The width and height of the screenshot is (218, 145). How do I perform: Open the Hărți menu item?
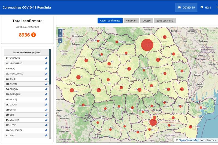pyautogui.click(x=206, y=7)
